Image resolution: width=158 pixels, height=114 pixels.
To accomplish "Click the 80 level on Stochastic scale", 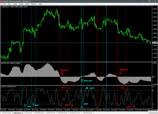I will click(x=153, y=90).
